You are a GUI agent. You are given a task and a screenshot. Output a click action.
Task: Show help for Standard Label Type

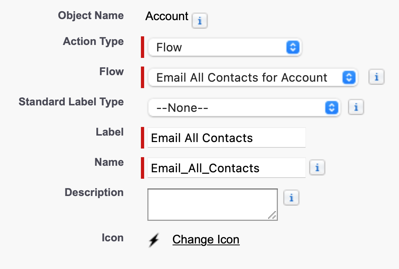(x=356, y=107)
